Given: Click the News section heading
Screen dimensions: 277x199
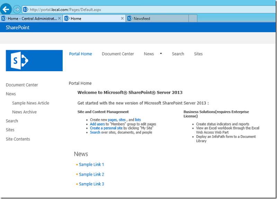Looking at the screenshot, I should point(81,154).
